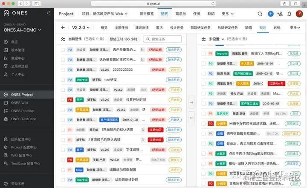Click the 暂未开始 status on test研发 row

pyautogui.click(x=174, y=80)
